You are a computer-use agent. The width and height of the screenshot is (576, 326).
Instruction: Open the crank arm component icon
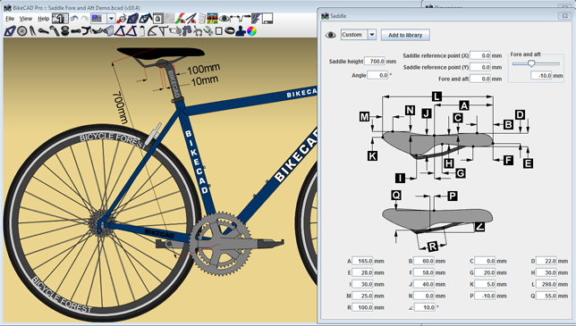pos(55,31)
